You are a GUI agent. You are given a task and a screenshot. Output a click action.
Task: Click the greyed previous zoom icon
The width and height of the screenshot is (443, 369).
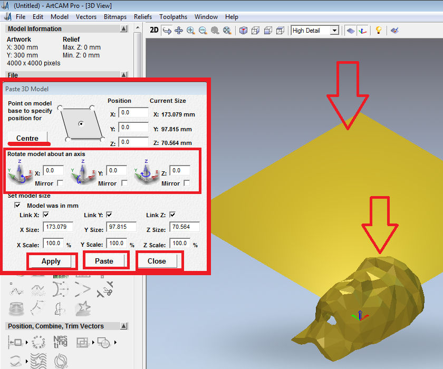(x=215, y=31)
